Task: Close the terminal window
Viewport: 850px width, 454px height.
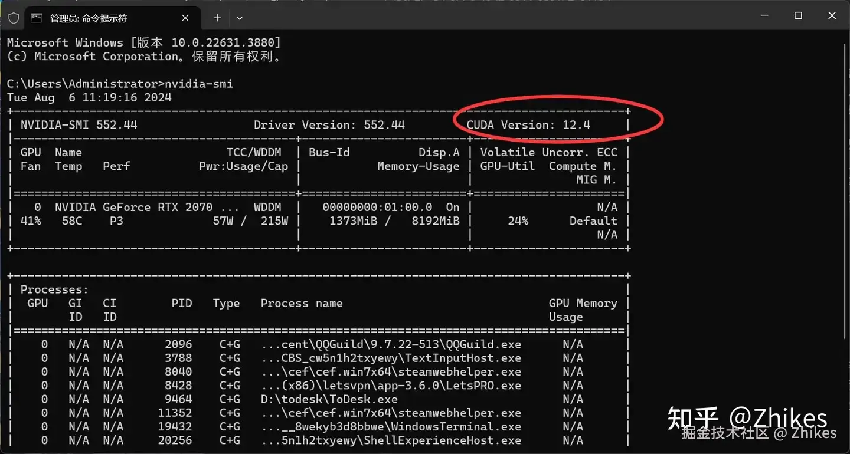Action: 832,16
